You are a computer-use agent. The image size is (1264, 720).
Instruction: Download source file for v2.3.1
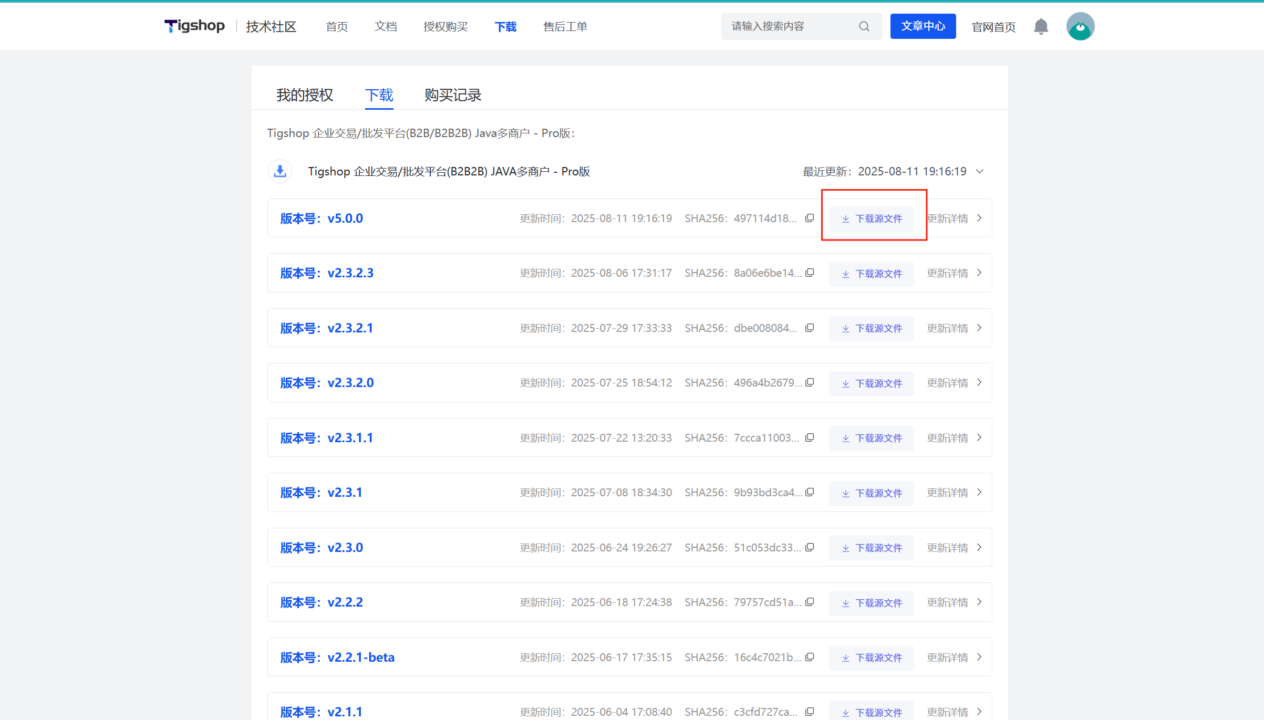pos(871,493)
